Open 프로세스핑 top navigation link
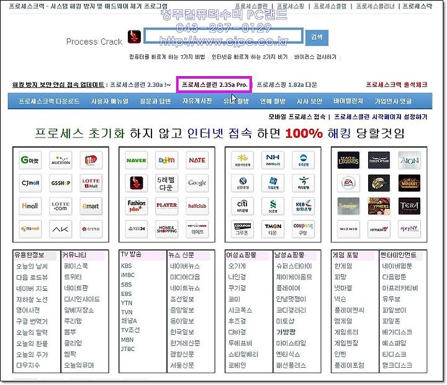 tap(291, 6)
